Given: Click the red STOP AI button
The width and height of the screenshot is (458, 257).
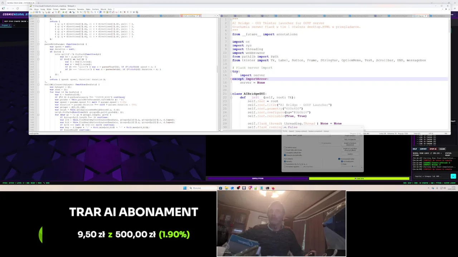Looking at the screenshot, I should coord(433,149).
